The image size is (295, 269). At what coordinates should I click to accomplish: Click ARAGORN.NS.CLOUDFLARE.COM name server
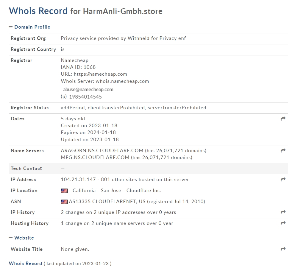(x=102, y=151)
